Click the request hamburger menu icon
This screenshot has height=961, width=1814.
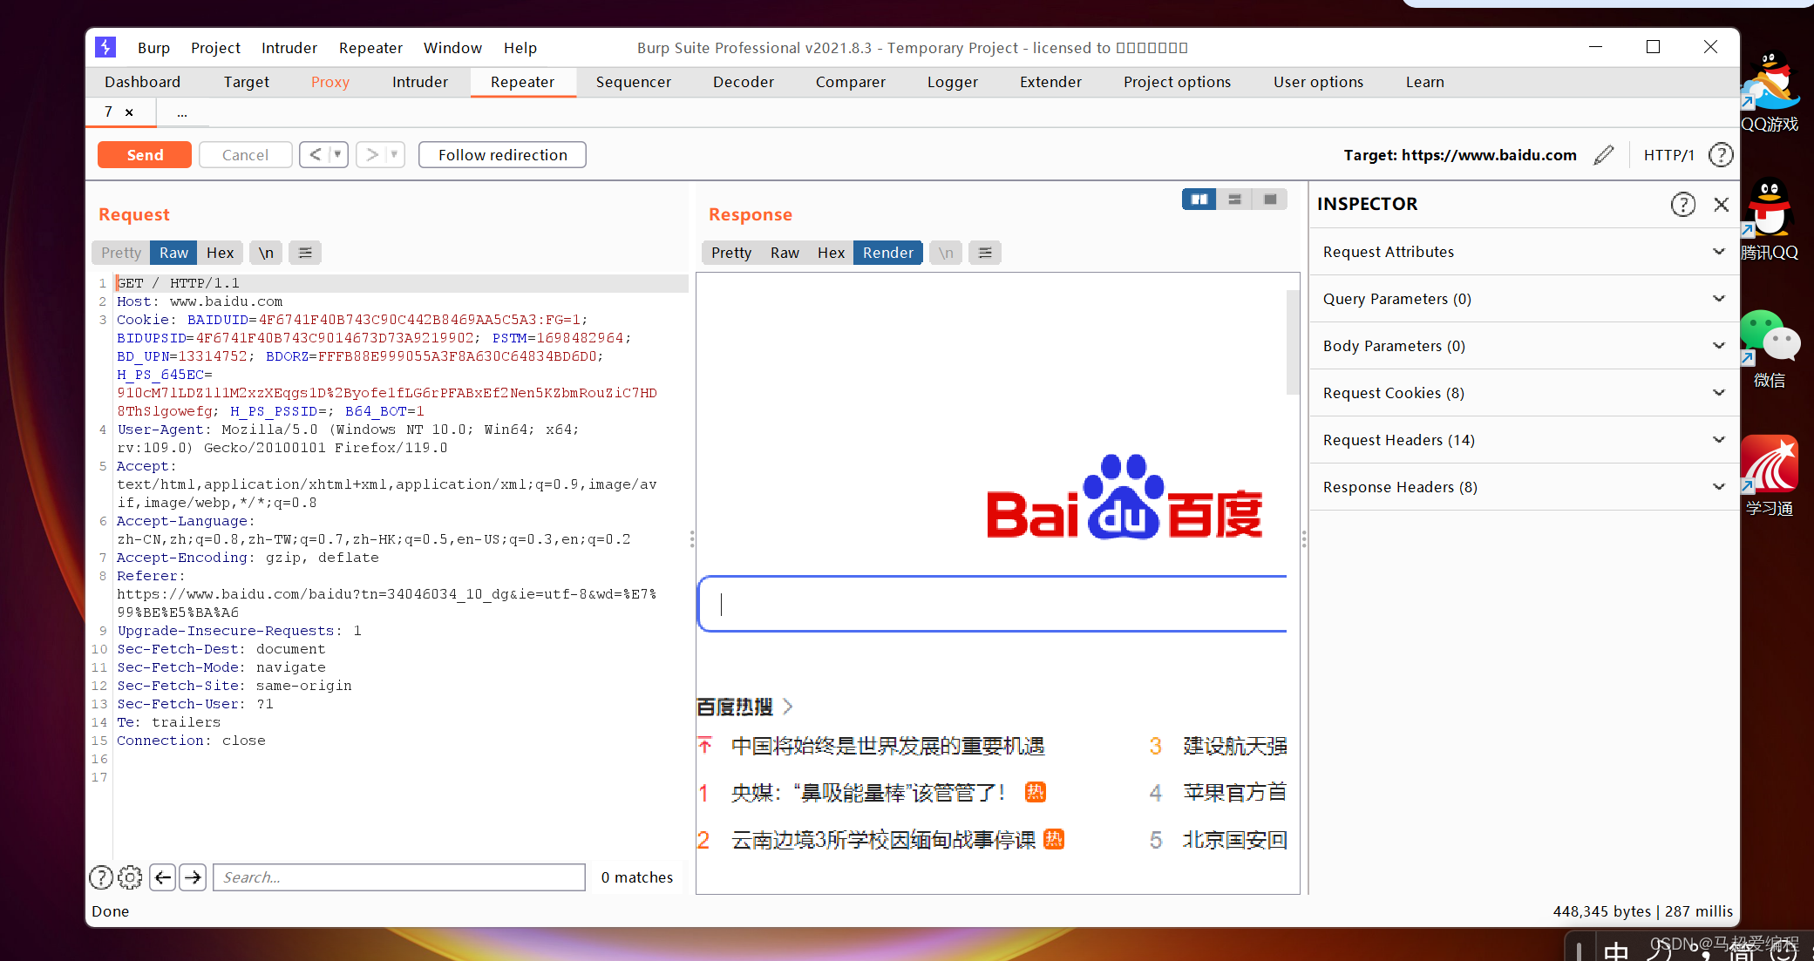(305, 253)
